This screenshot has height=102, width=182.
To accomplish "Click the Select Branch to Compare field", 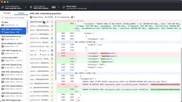I will coord(14,18).
